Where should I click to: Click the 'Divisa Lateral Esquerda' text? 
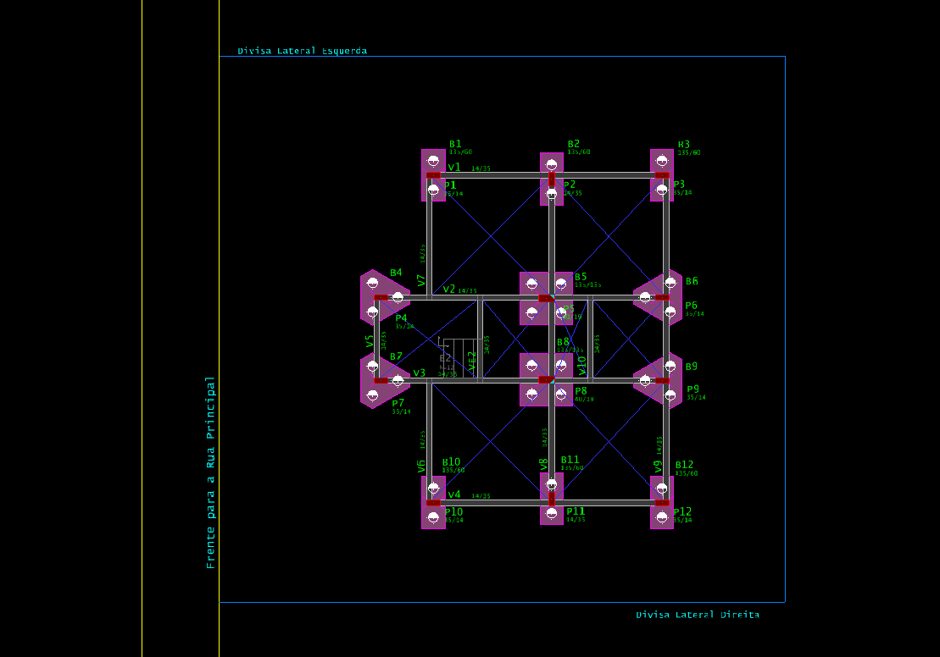coord(302,51)
